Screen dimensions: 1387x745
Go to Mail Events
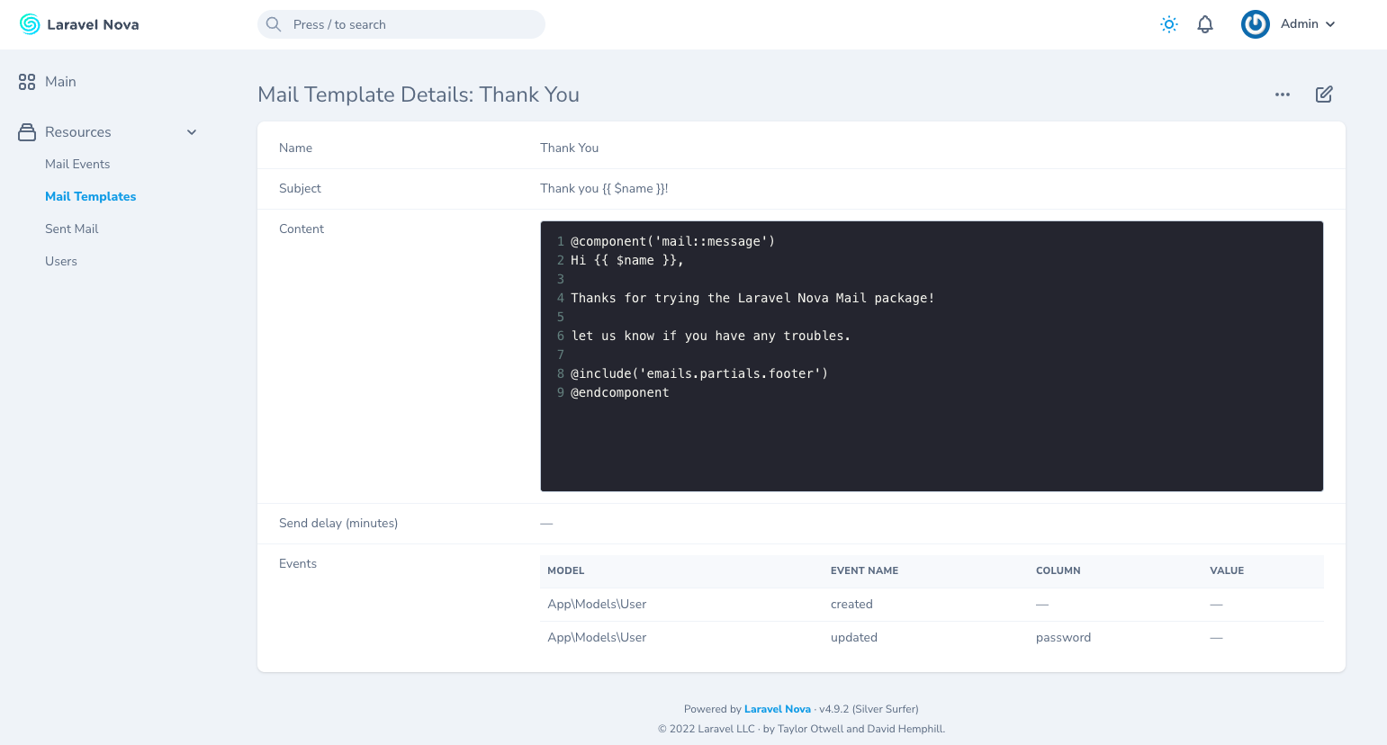pyautogui.click(x=77, y=164)
